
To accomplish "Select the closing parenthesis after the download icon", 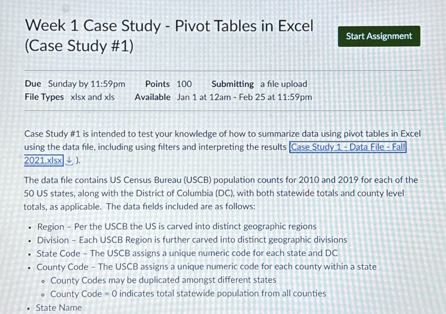I will tap(78, 161).
